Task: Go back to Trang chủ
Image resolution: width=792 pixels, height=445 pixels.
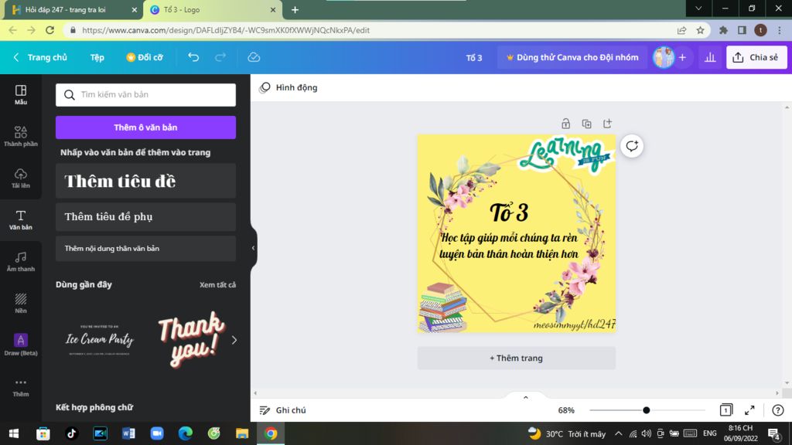Action: (40, 57)
